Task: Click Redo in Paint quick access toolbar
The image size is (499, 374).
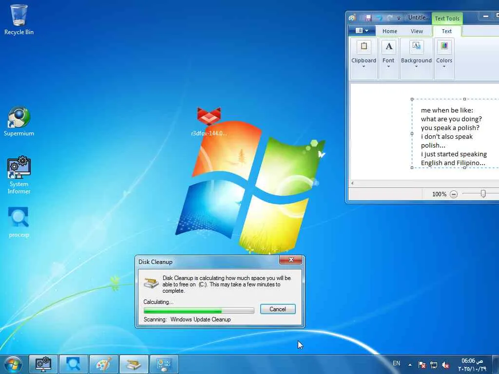Action: tap(389, 18)
